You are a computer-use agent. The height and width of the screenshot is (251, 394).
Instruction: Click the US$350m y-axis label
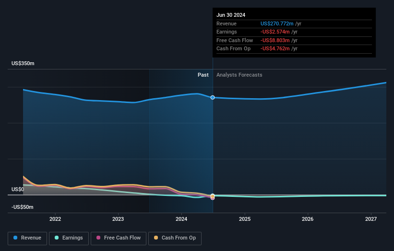point(23,63)
